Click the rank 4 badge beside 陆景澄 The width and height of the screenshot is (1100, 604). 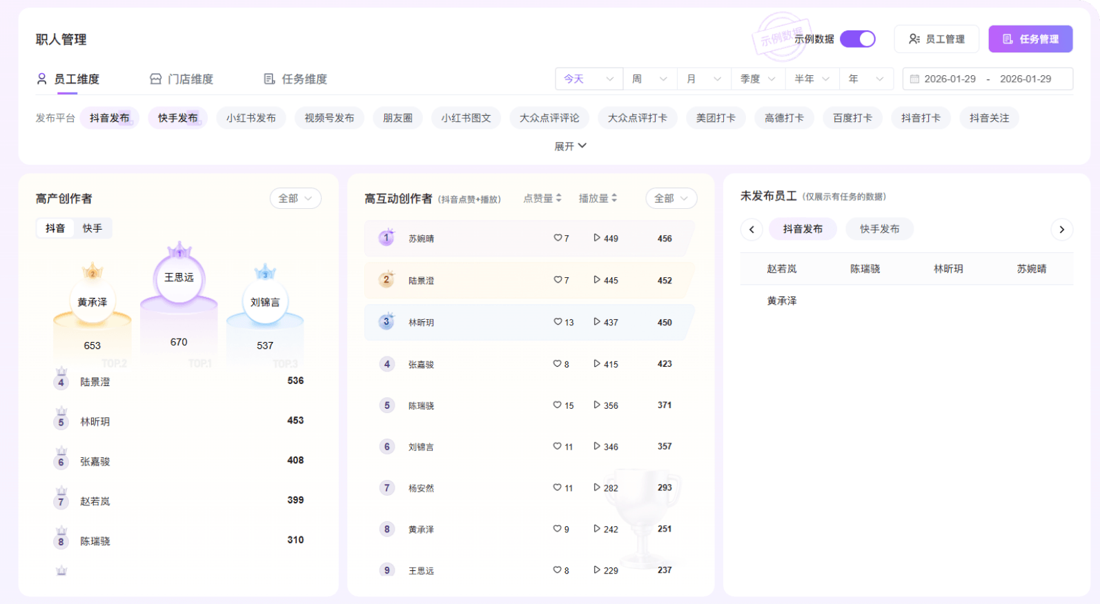pyautogui.click(x=61, y=381)
